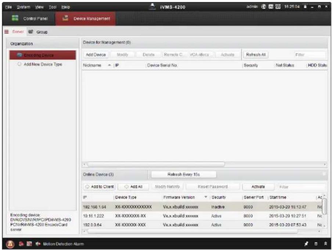Viewport: 332px width, 250px height.
Task: Click Add New Device Type
Action: [43, 64]
